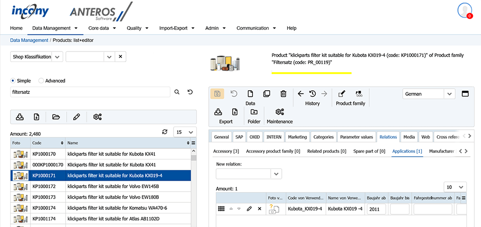
Task: Open gears settings icon in the list toolbar
Action: tap(98, 117)
